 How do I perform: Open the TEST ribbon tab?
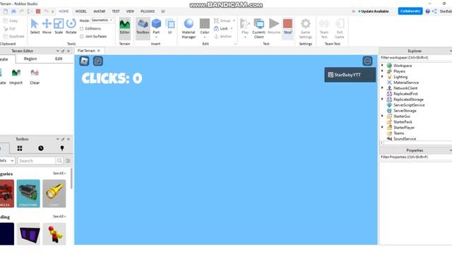116,11
